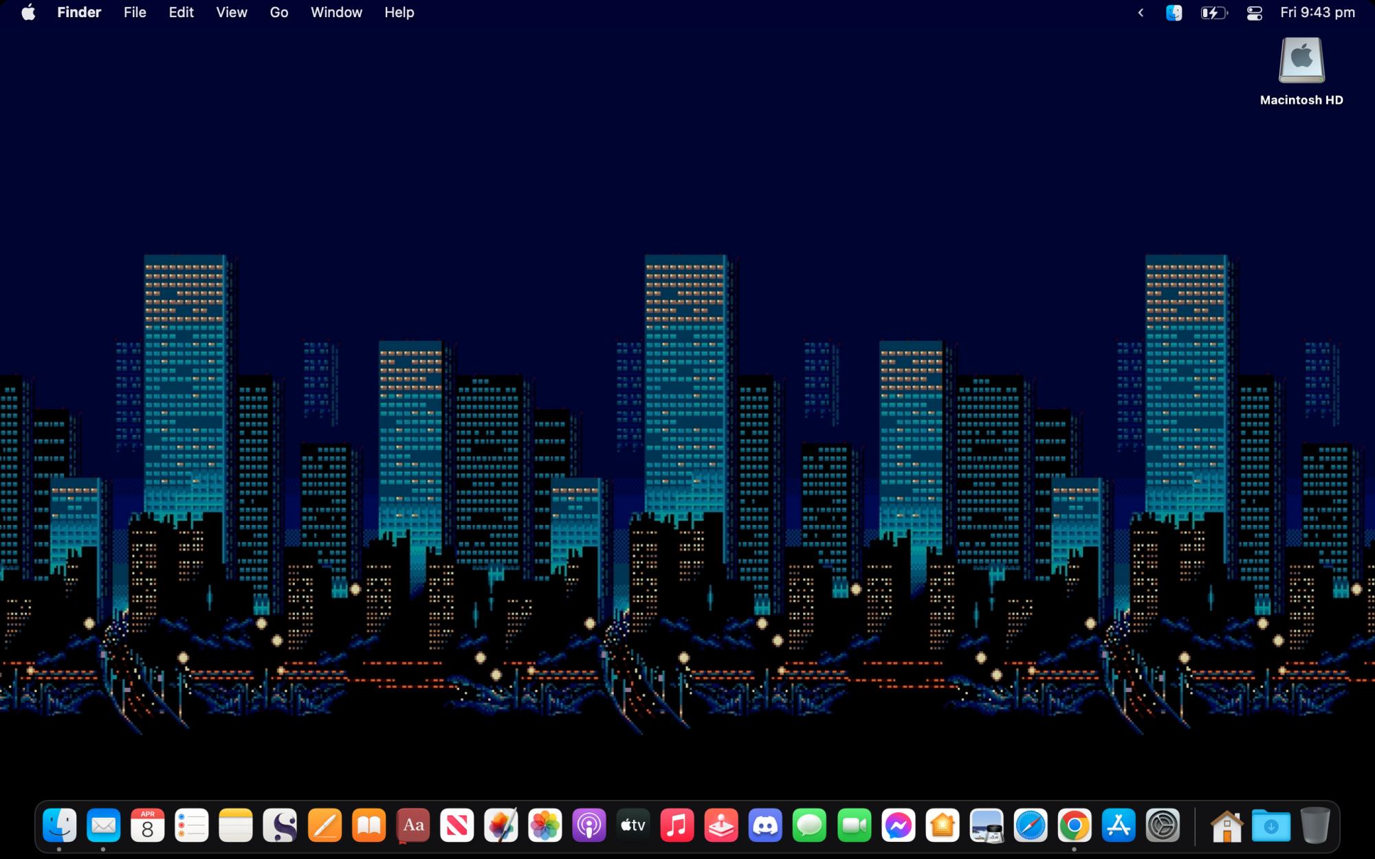The height and width of the screenshot is (859, 1375).
Task: Launch Discord
Action: (765, 825)
